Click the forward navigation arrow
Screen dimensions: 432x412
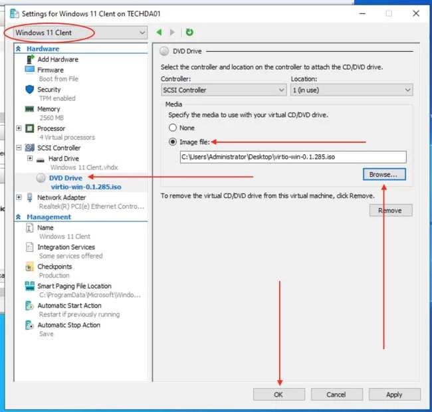tap(173, 33)
